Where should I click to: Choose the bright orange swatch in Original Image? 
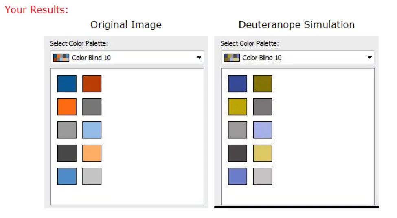point(67,107)
